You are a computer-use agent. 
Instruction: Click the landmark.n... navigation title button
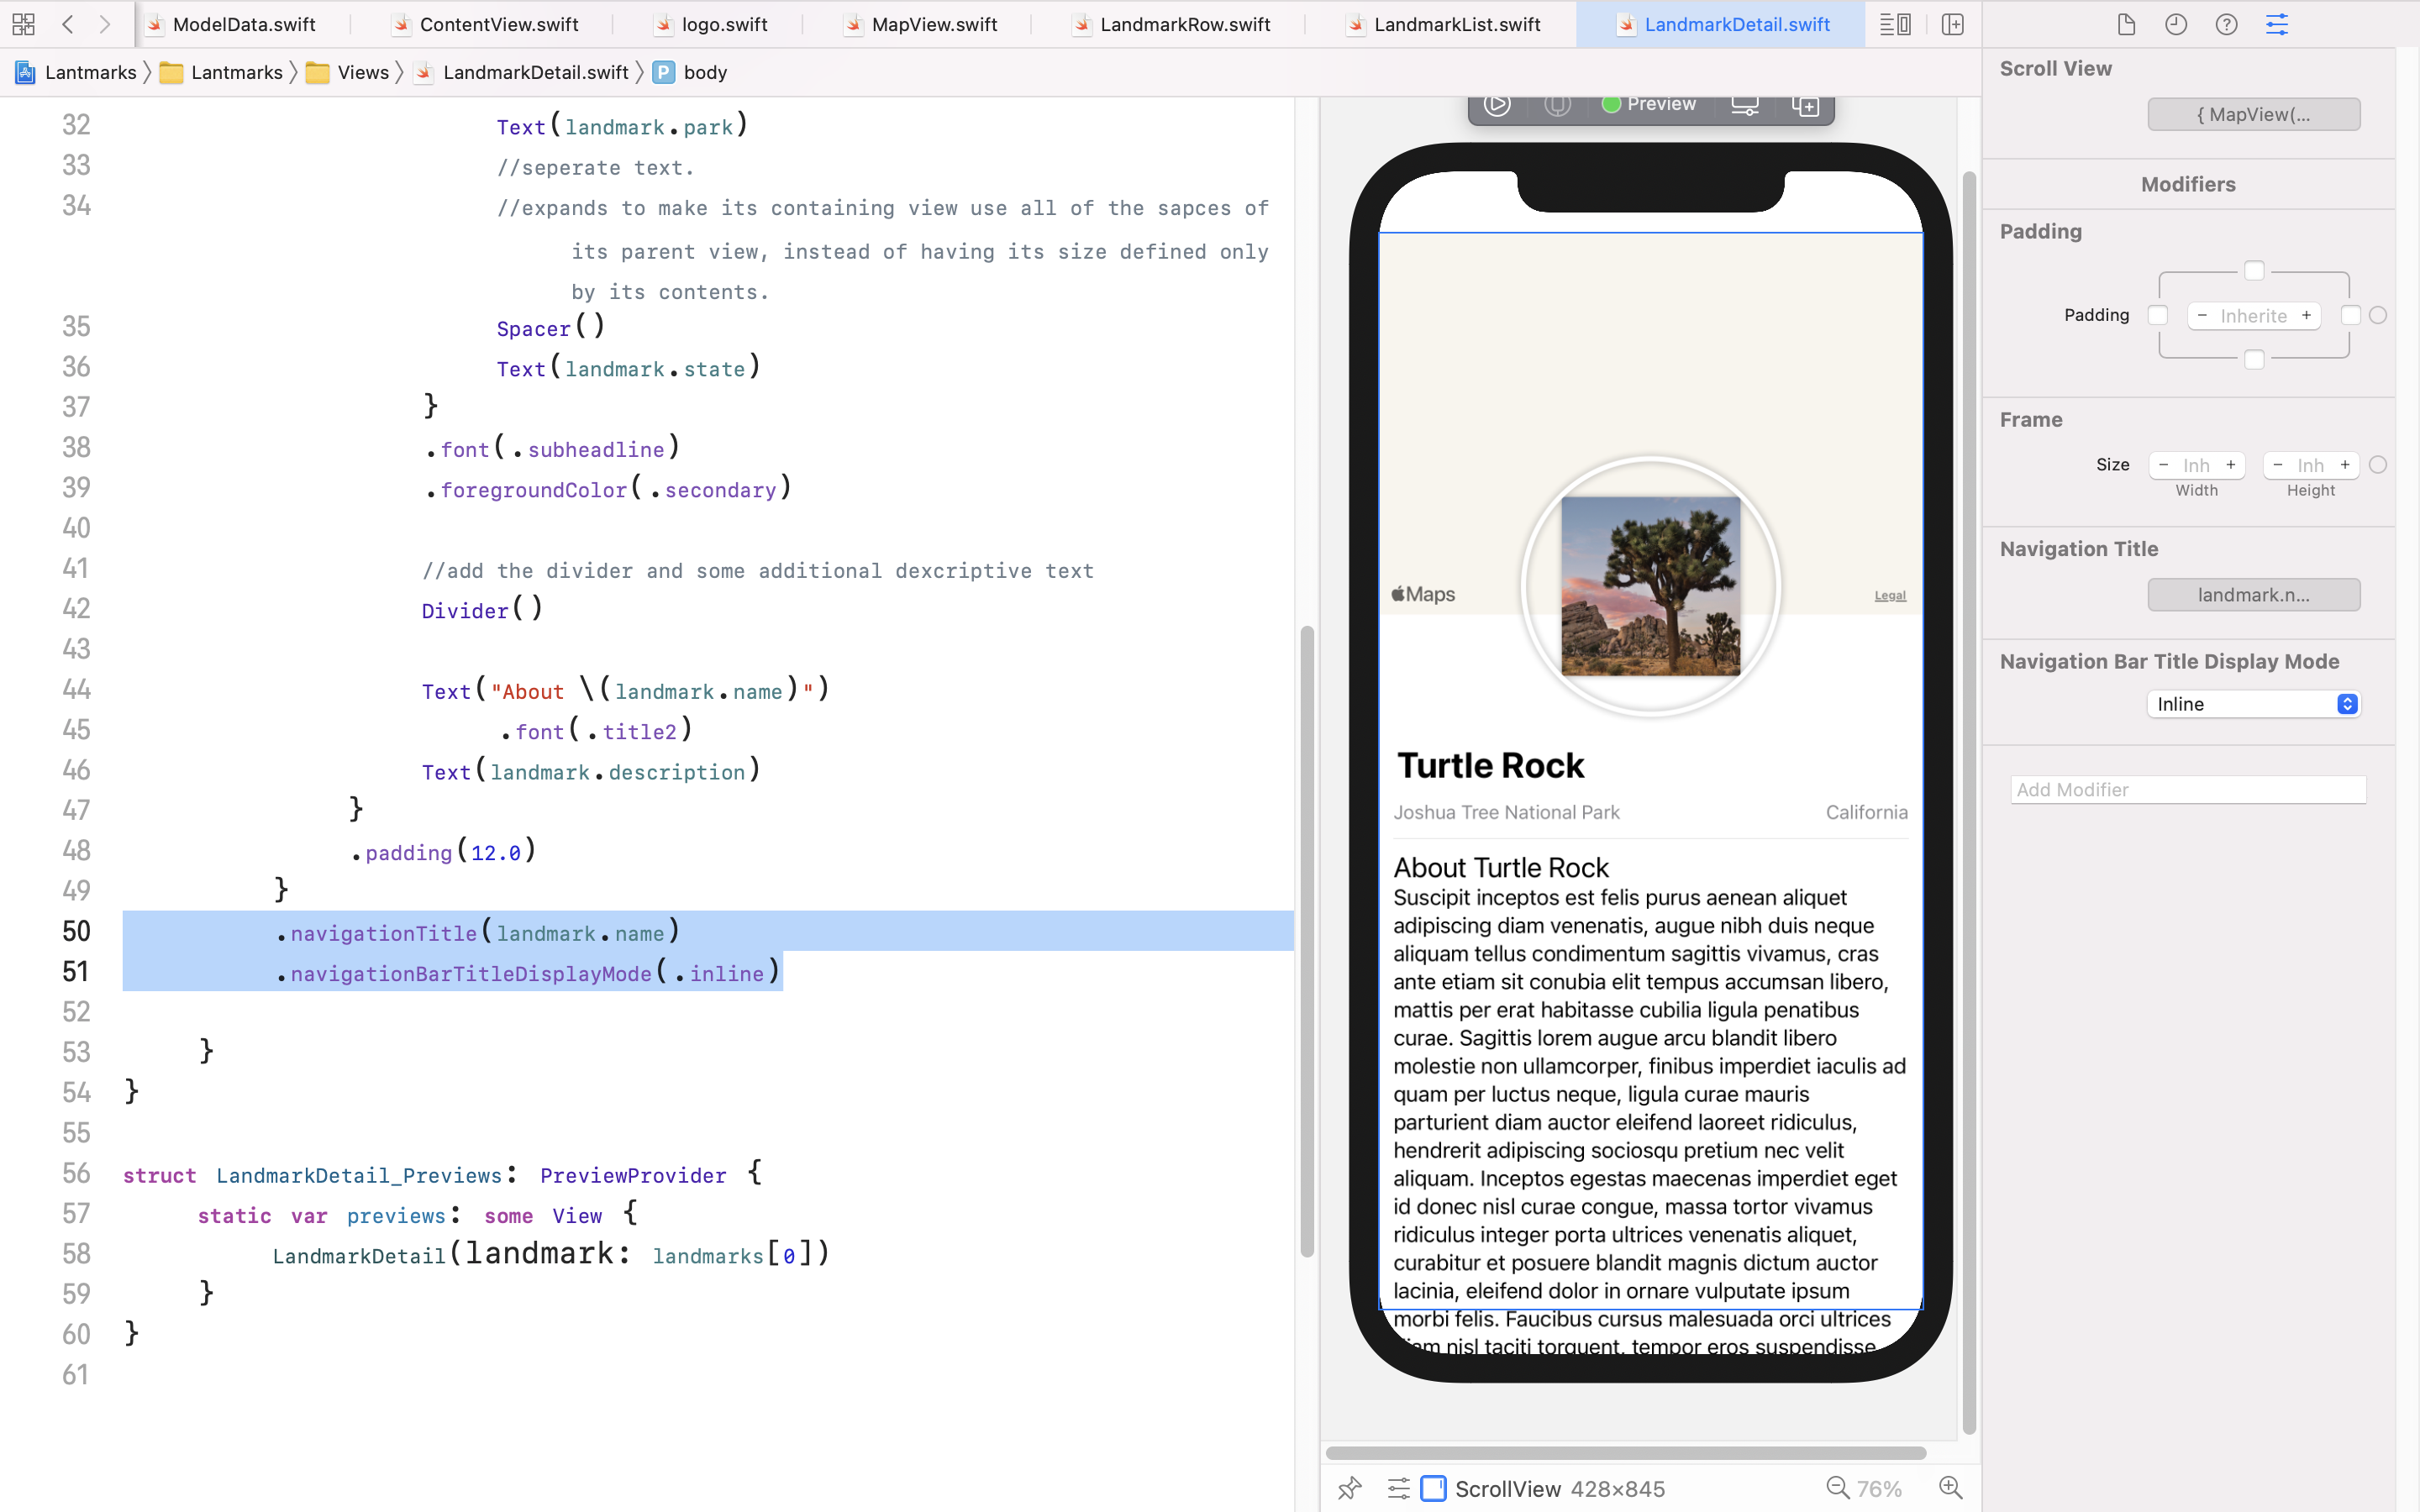pyautogui.click(x=2254, y=595)
